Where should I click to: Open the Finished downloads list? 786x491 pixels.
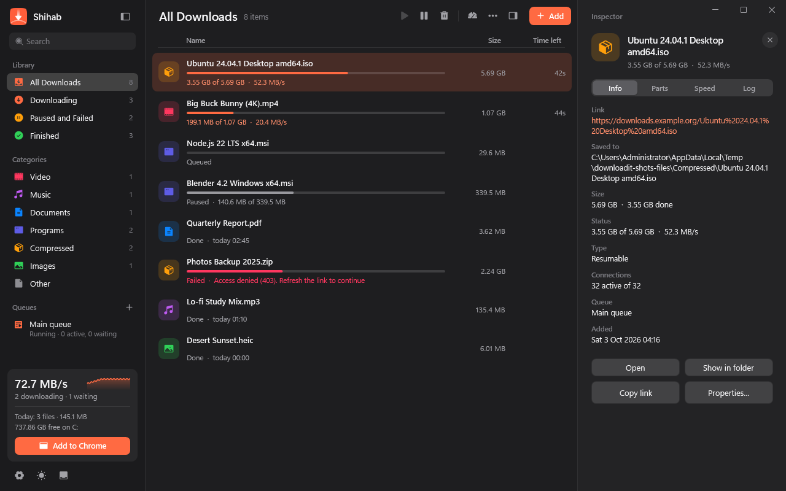click(x=72, y=136)
